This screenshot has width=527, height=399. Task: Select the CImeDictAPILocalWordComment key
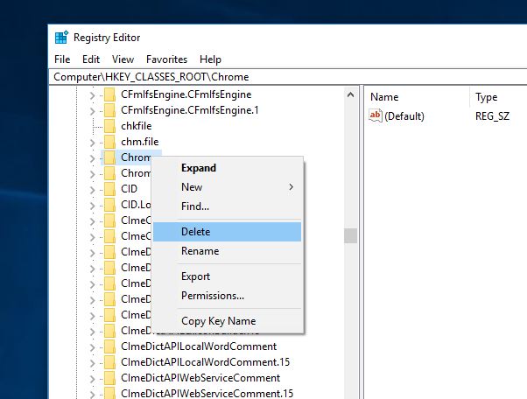pyautogui.click(x=199, y=346)
